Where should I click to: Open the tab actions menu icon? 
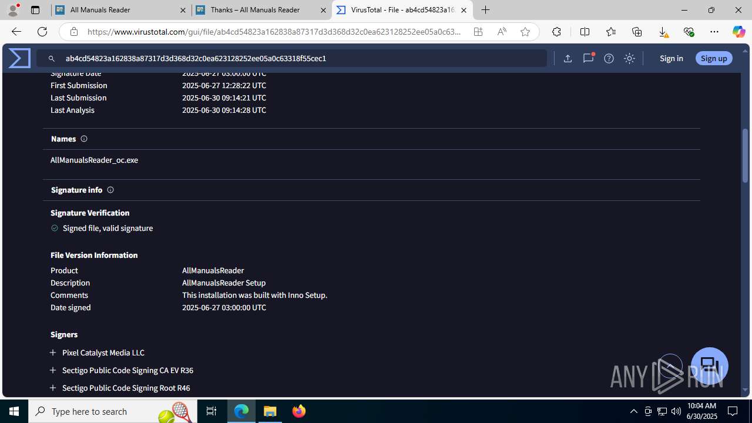tap(35, 10)
